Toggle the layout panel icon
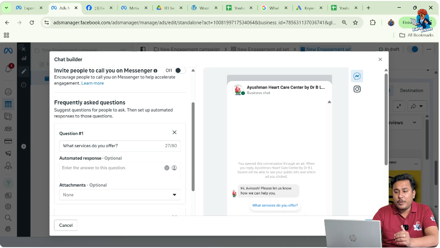Image resolution: width=440 pixels, height=248 pixels. tap(143, 50)
